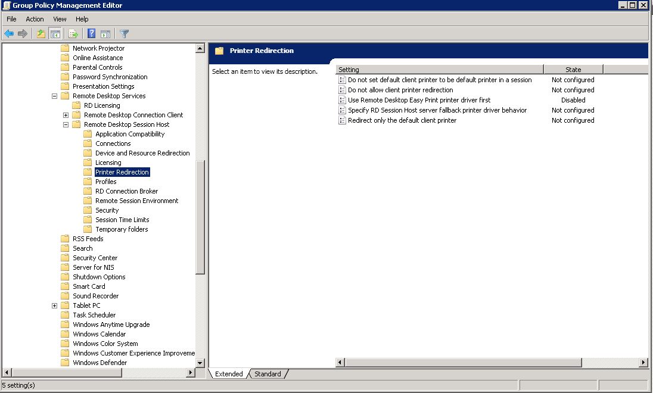Collapse the Remote Desktop Services node
Screen dimensions: 653x393
tap(54, 96)
